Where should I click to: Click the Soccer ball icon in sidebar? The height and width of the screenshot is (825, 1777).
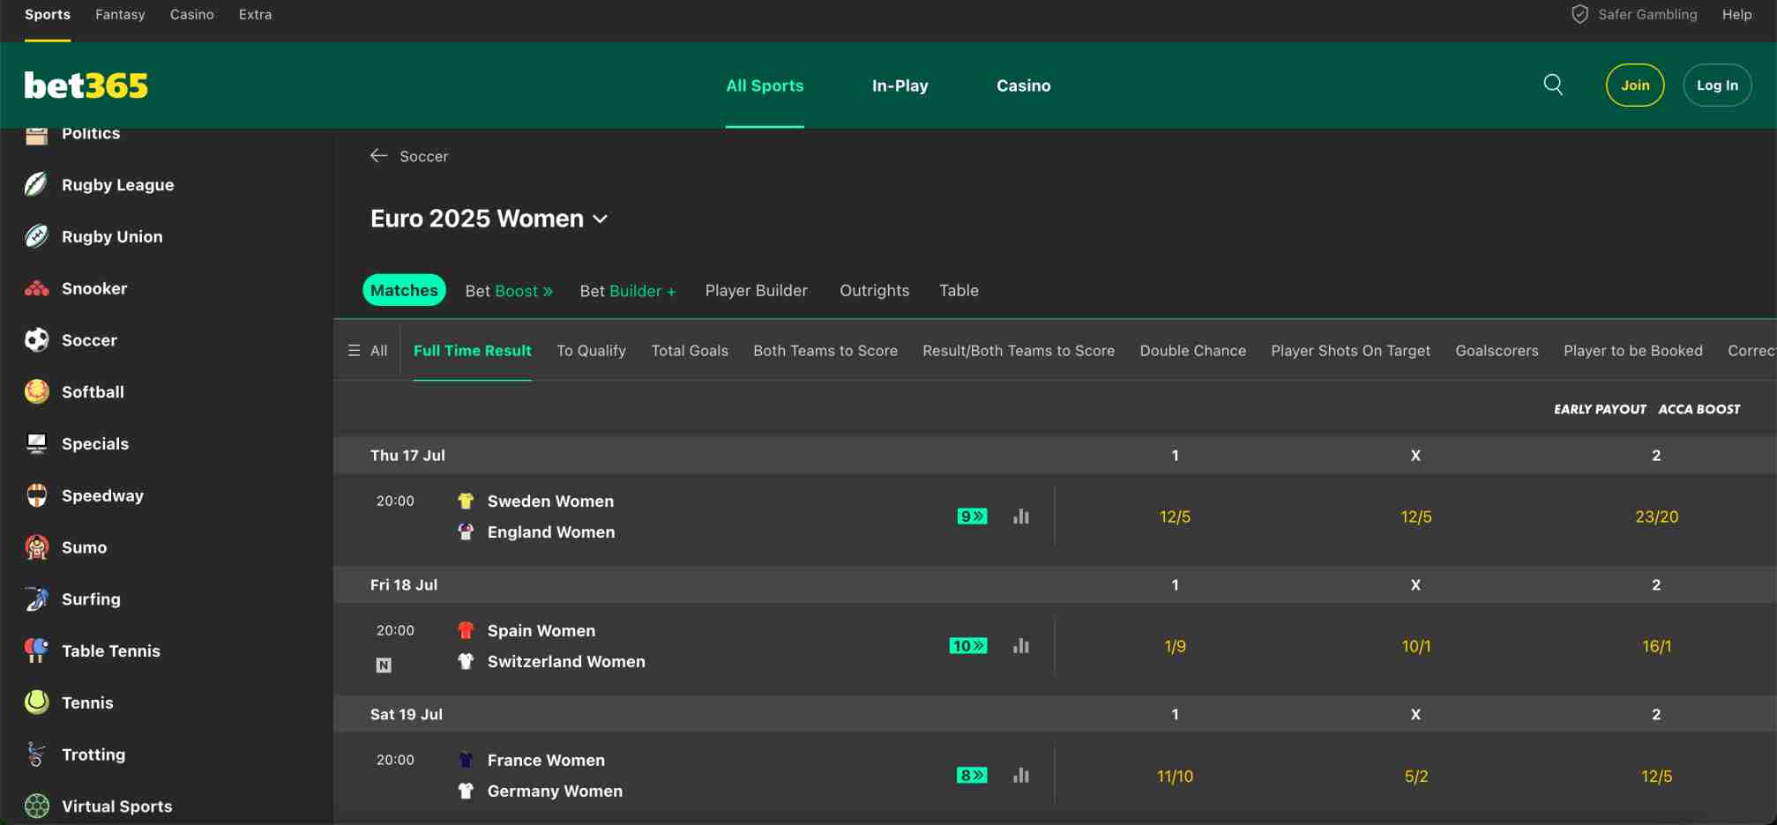pos(36,340)
